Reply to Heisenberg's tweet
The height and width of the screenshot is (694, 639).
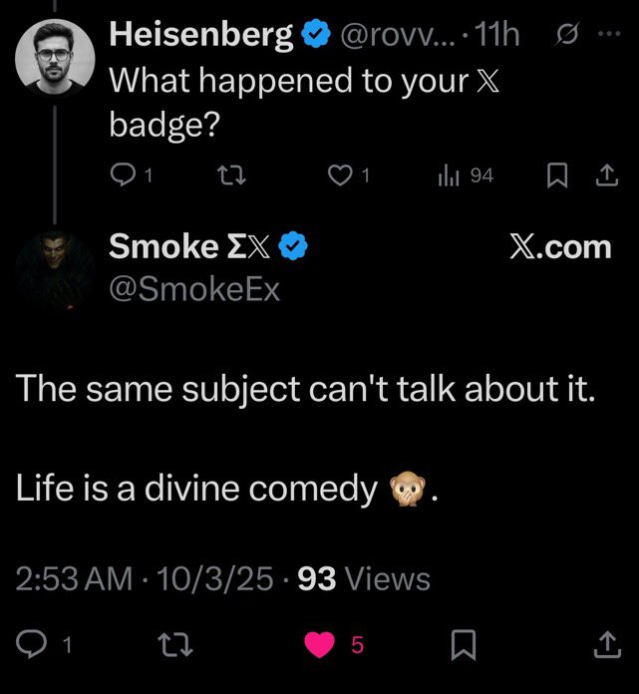click(x=122, y=176)
